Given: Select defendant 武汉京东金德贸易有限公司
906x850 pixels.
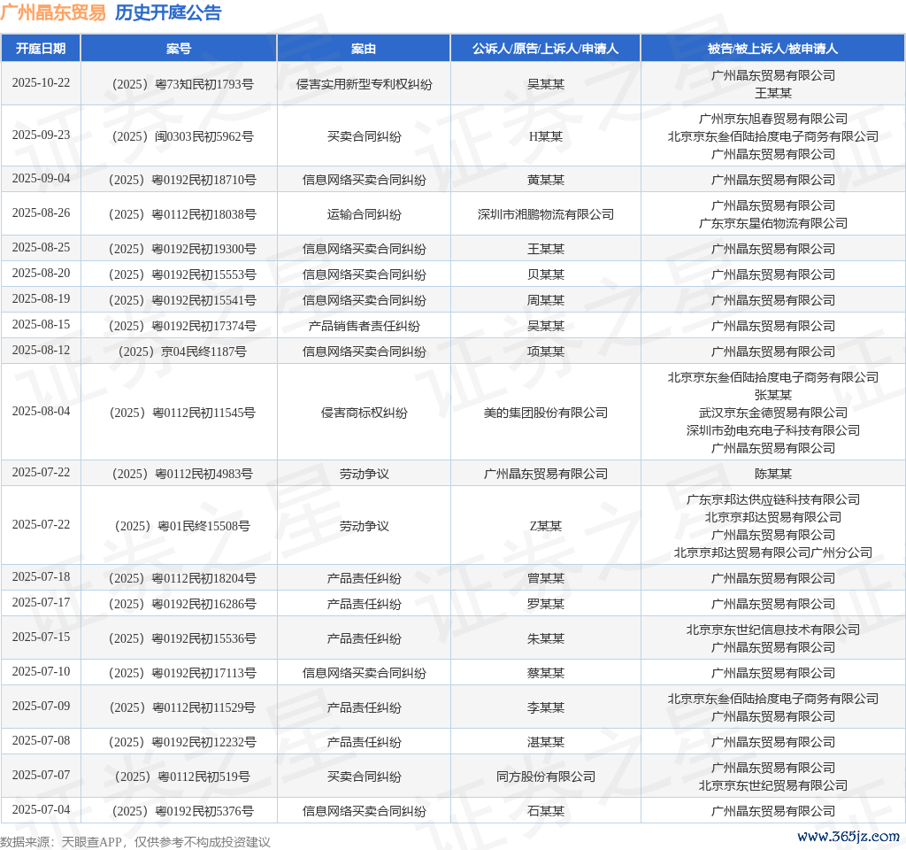Looking at the screenshot, I should click(772, 413).
